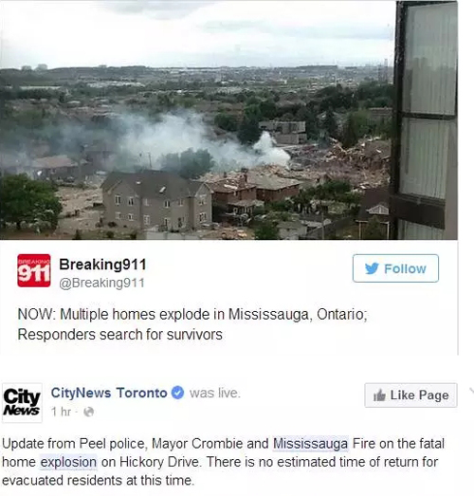
Task: Open the '1 hr' post timestamp
Action: (61, 412)
